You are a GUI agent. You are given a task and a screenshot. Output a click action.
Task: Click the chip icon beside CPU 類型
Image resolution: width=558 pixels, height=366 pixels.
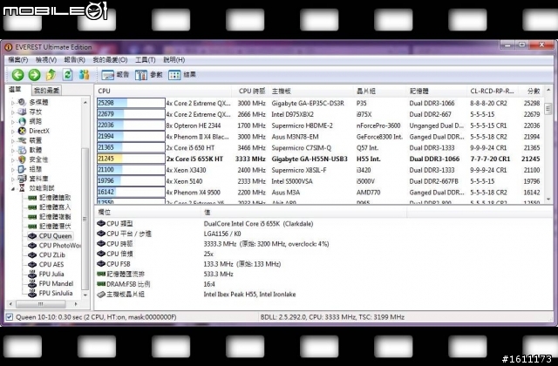coord(101,224)
